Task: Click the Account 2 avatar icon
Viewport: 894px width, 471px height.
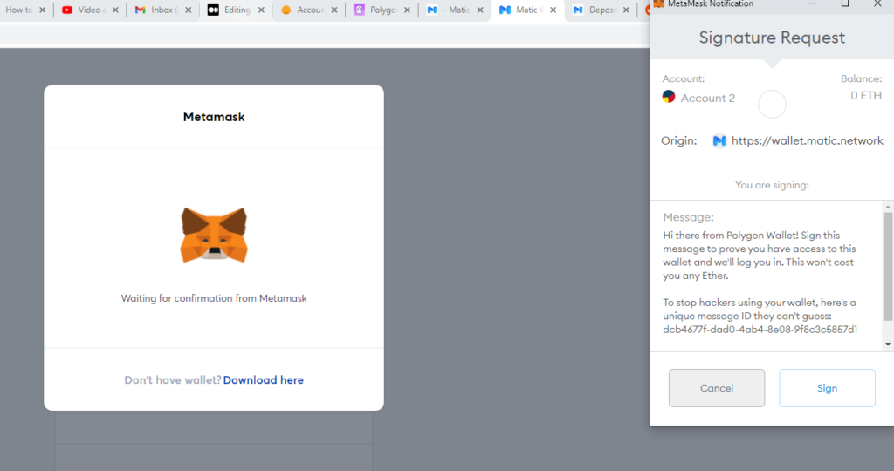Action: click(669, 98)
